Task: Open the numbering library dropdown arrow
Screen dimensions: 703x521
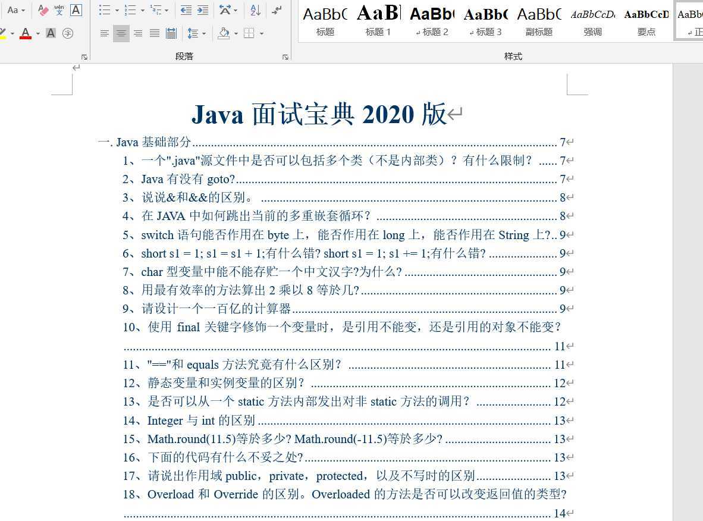Action: click(x=142, y=10)
